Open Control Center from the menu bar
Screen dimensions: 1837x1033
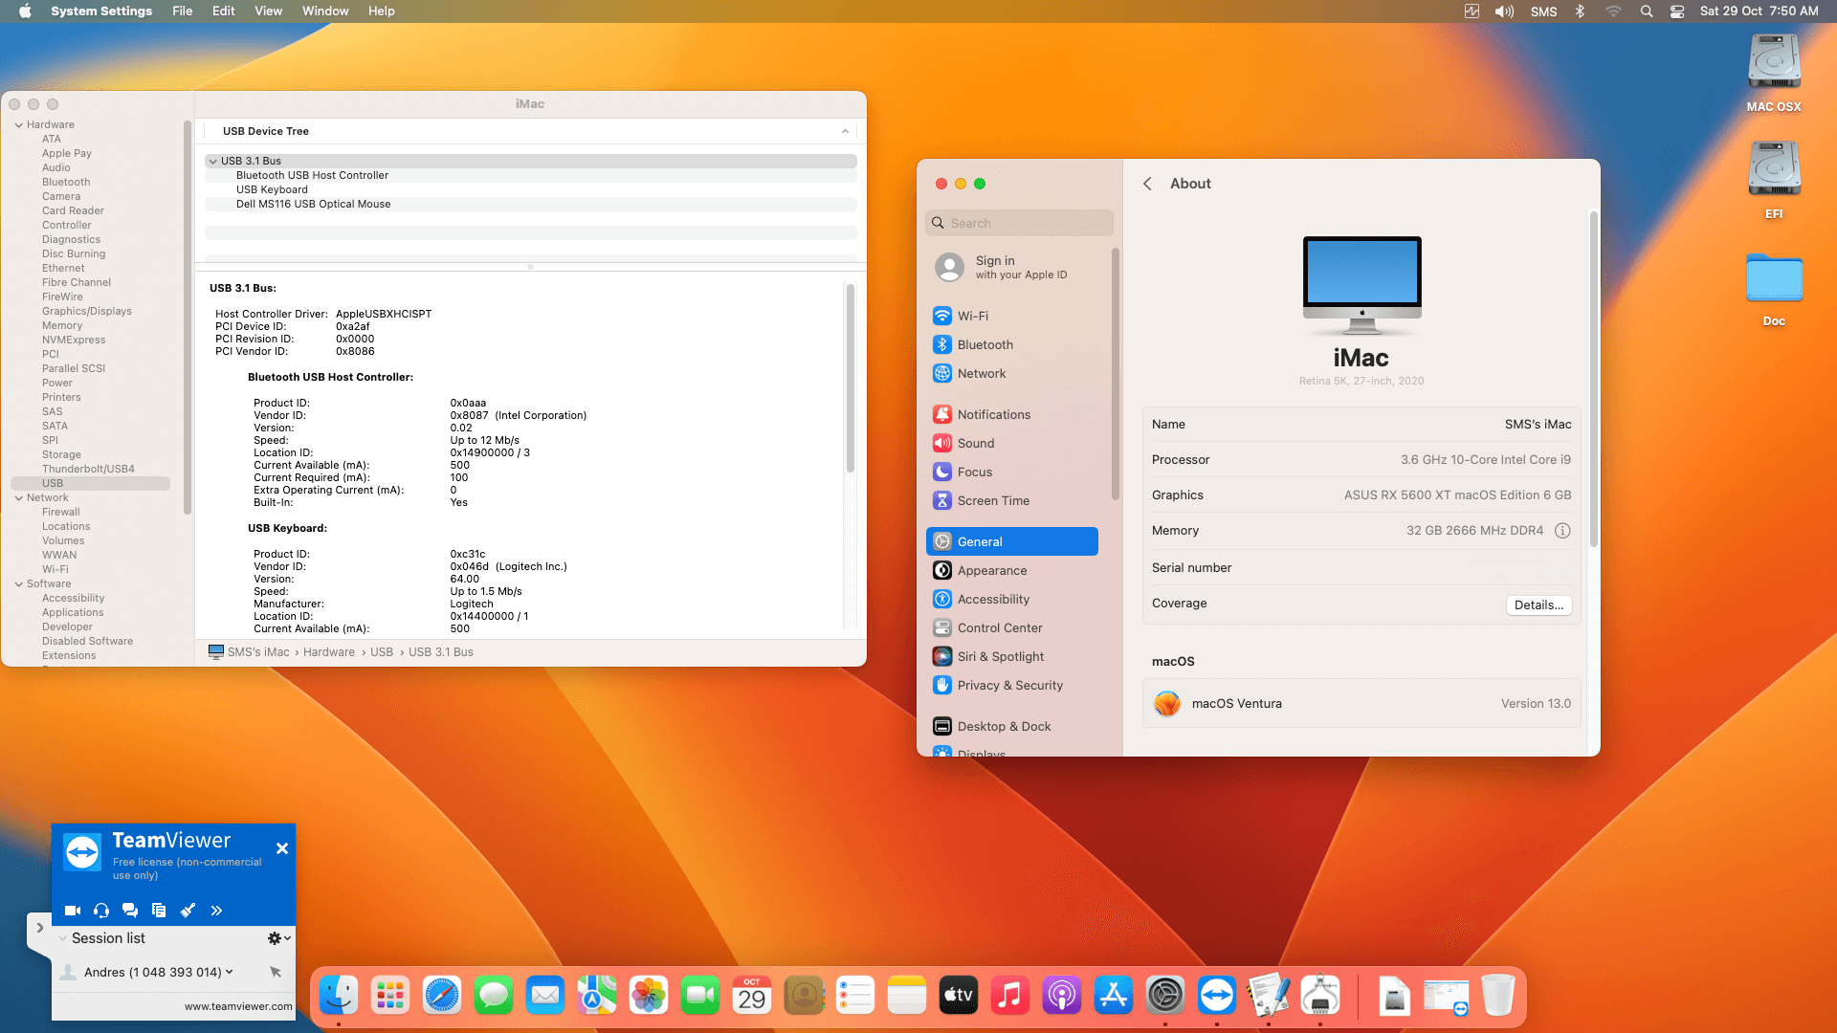1677,11
